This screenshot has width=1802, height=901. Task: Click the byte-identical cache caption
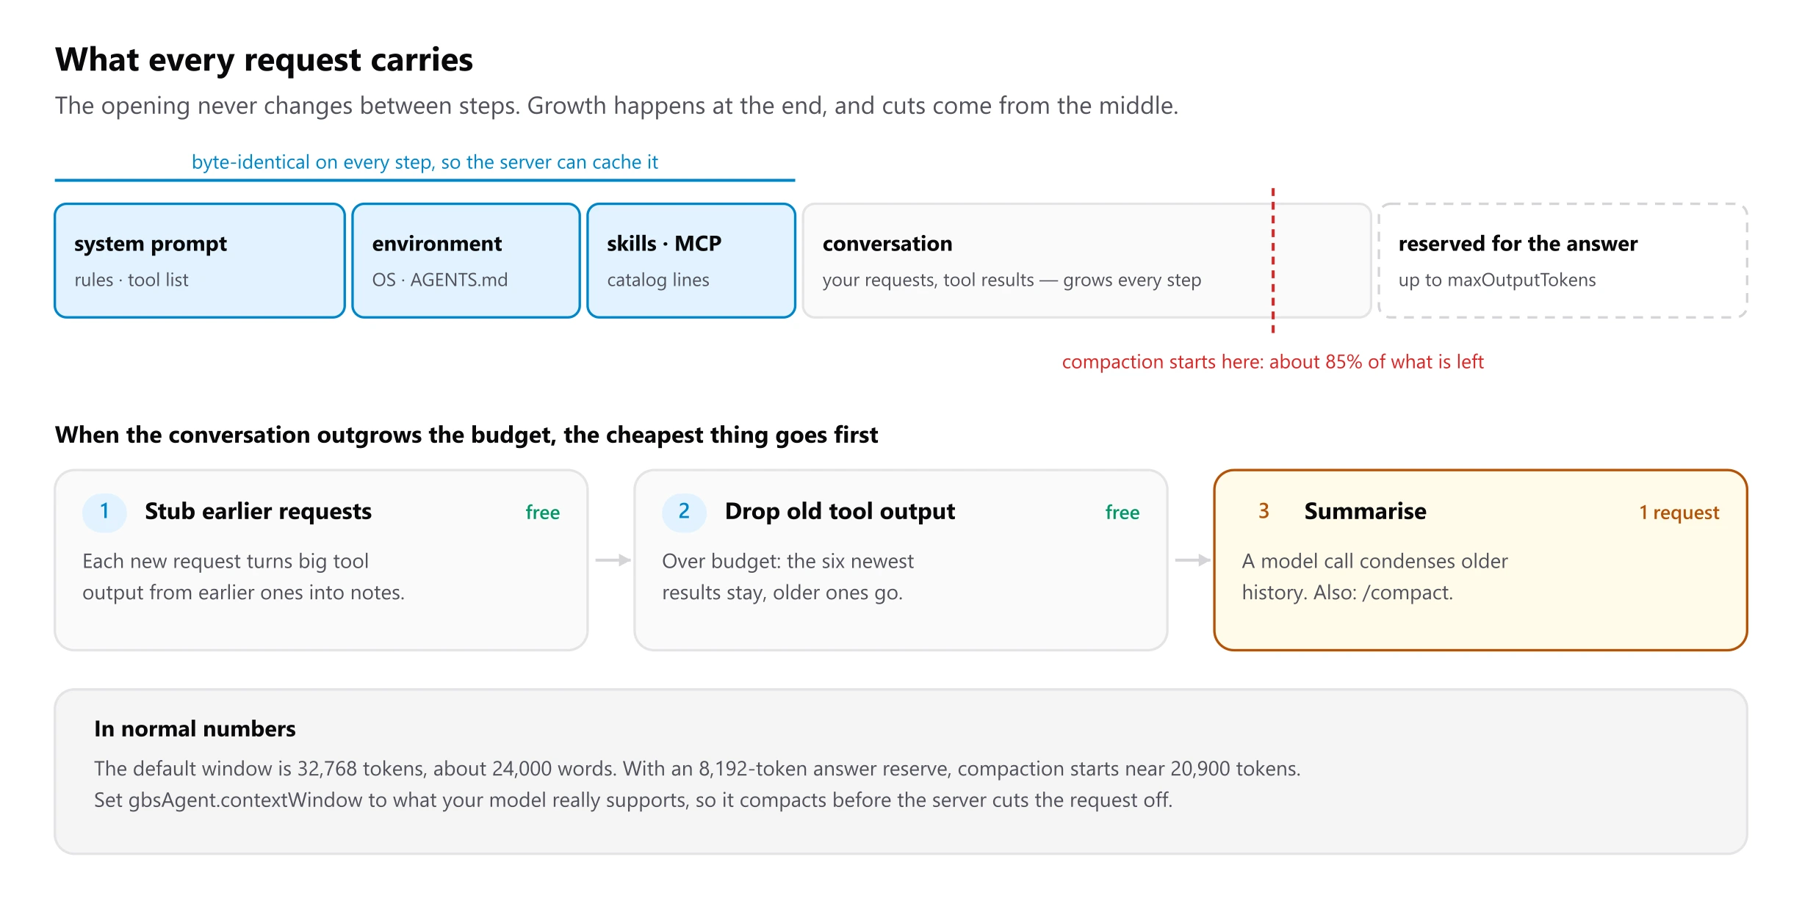425,162
